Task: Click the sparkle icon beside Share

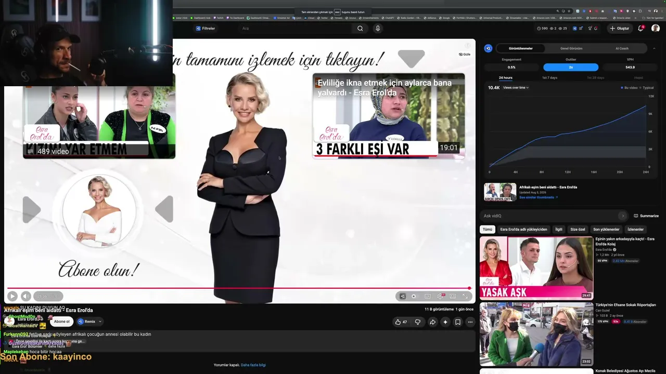Action: 445,322
